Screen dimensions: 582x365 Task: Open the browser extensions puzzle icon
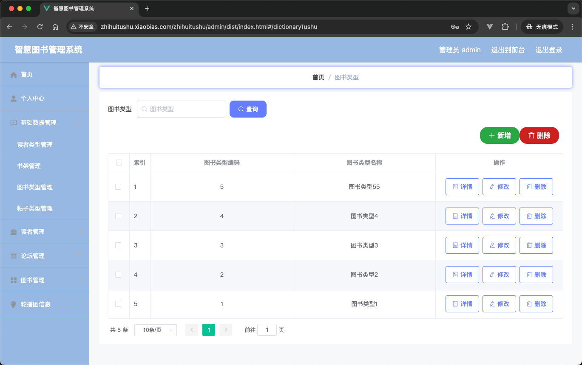click(505, 27)
